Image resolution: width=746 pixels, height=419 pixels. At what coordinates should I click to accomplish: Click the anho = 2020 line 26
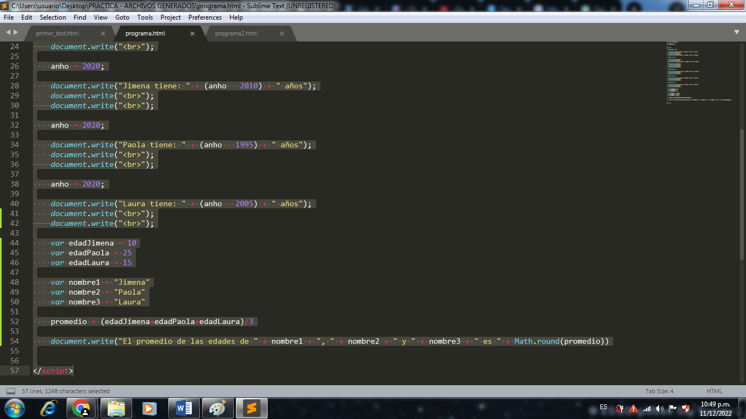77,66
